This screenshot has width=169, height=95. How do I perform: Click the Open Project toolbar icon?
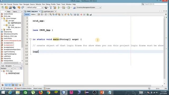click(10, 8)
